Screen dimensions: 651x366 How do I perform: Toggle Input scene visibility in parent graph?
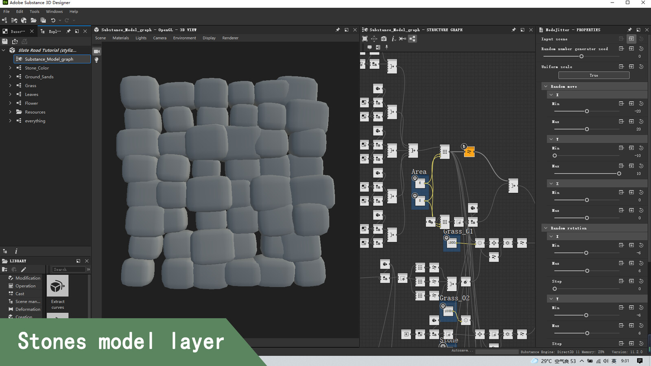click(631, 39)
